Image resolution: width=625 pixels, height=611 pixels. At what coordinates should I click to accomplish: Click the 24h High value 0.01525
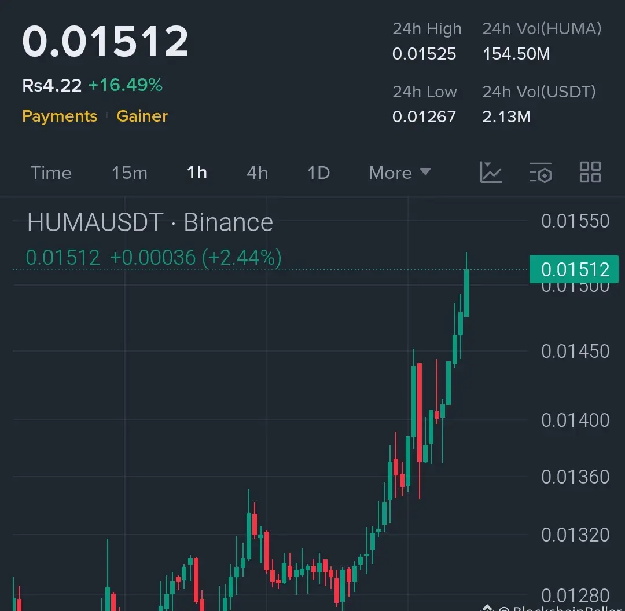point(424,54)
